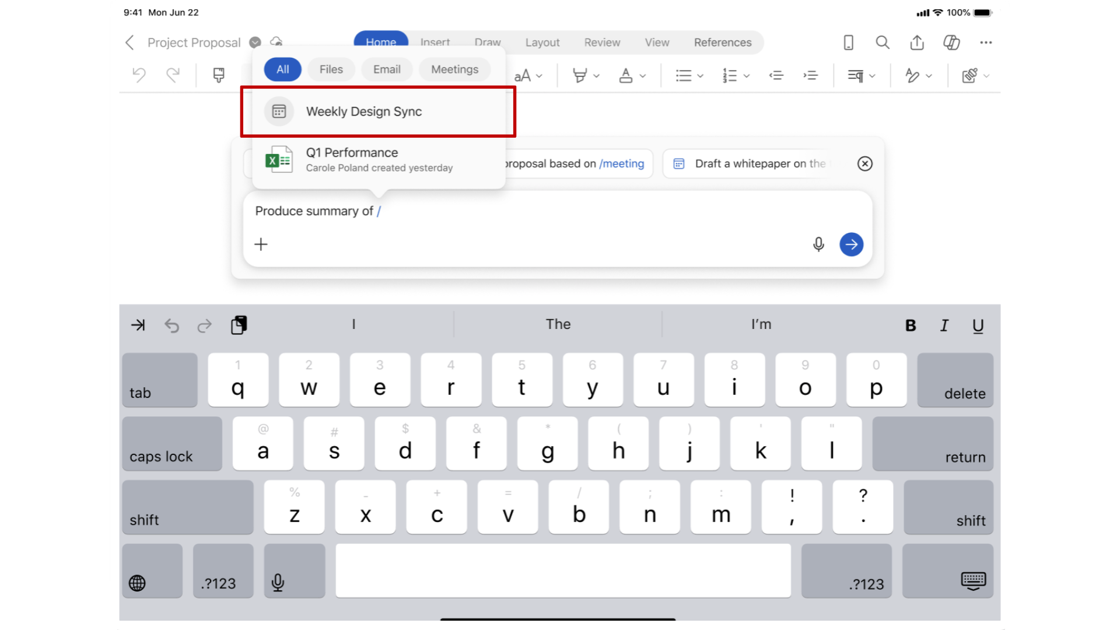Click the share icon in top bar
The height and width of the screenshot is (630, 1120).
tap(917, 43)
